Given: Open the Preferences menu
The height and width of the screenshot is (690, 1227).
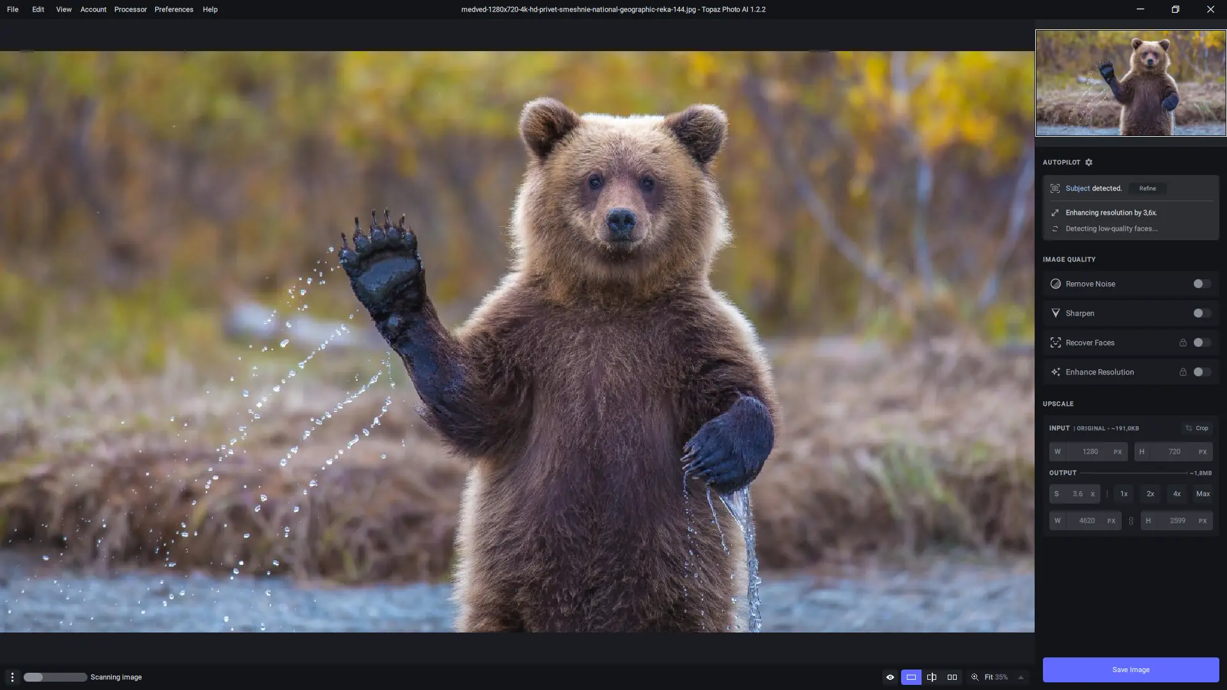Looking at the screenshot, I should (174, 10).
